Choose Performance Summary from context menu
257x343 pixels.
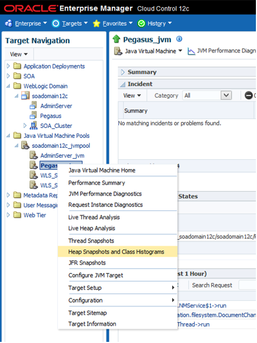coord(97,183)
